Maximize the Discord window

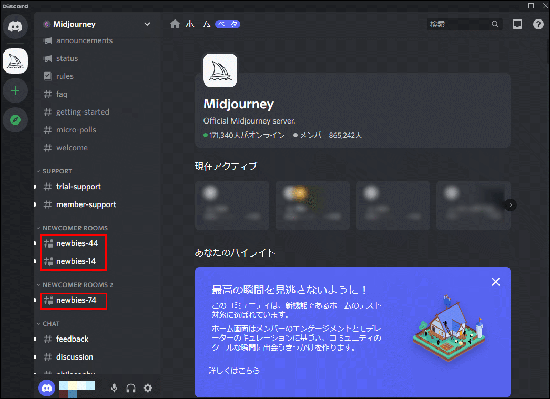[x=531, y=6]
